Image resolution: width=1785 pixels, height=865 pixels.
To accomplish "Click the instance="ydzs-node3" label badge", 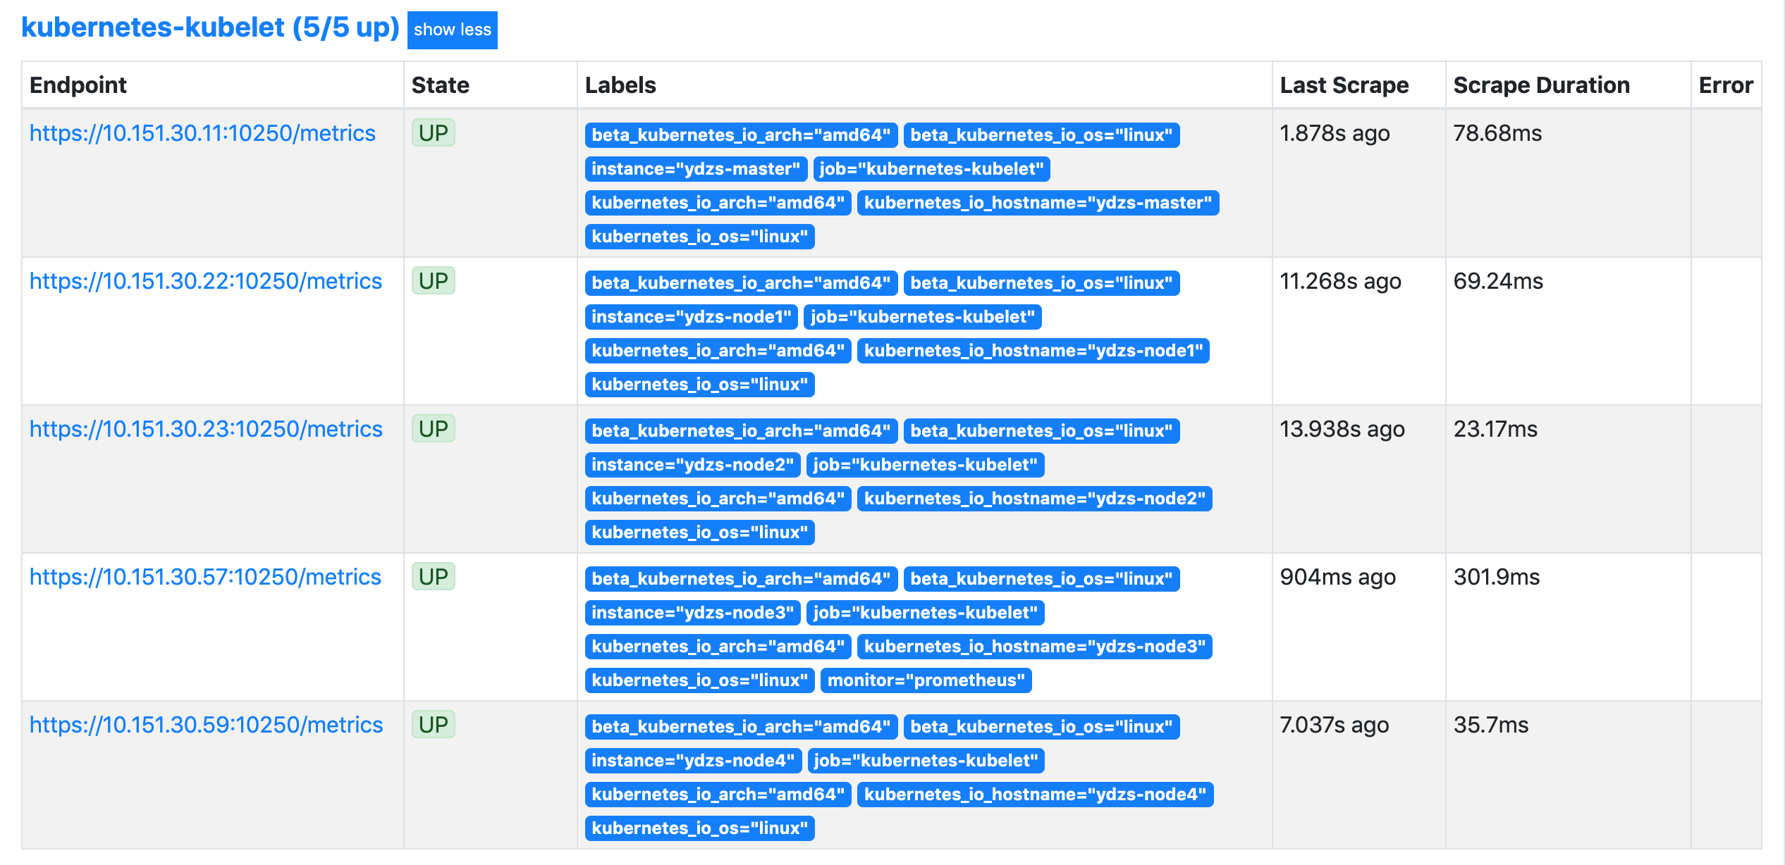I will tap(692, 613).
